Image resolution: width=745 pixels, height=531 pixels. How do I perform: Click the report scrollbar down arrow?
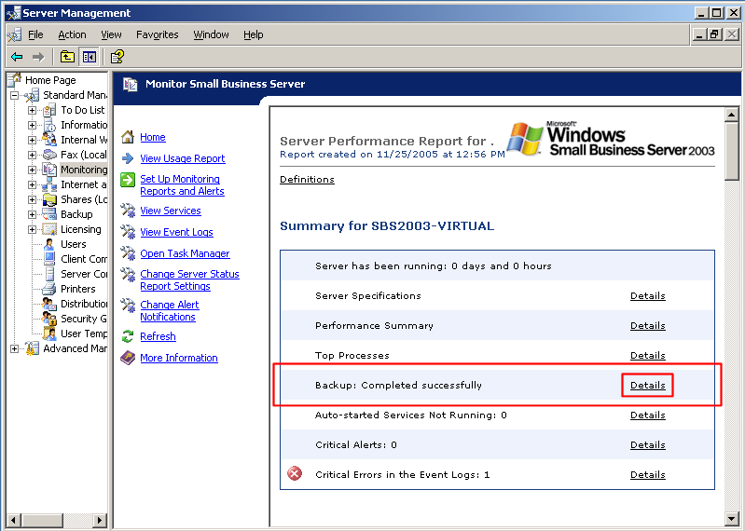tap(732, 519)
